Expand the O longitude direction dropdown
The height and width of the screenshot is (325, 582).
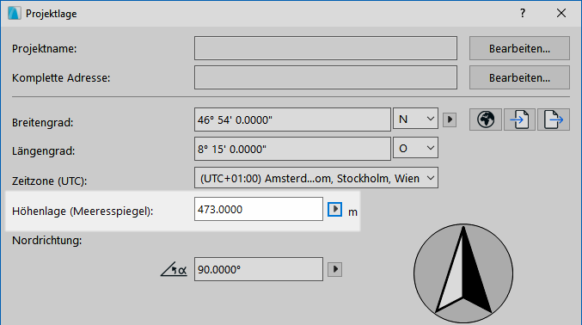click(415, 148)
